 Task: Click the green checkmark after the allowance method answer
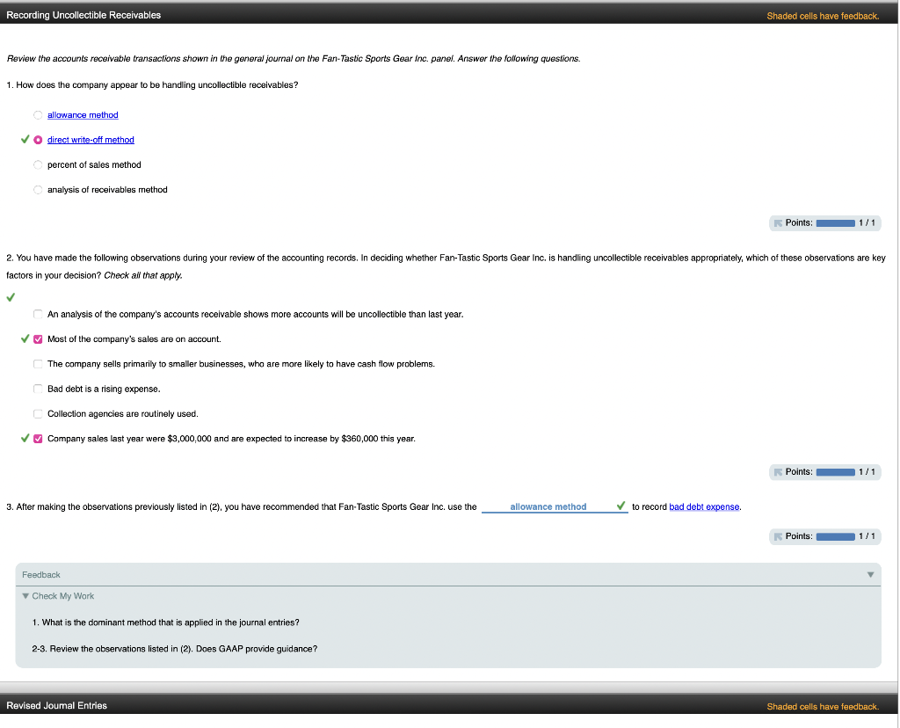(x=621, y=506)
